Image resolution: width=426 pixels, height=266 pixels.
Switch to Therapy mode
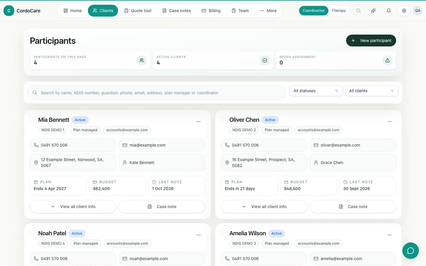tap(339, 11)
